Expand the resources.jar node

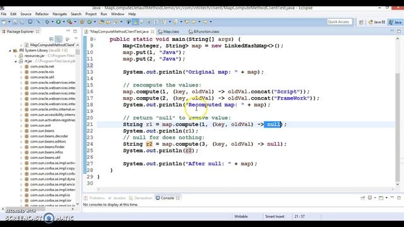tap(15, 56)
